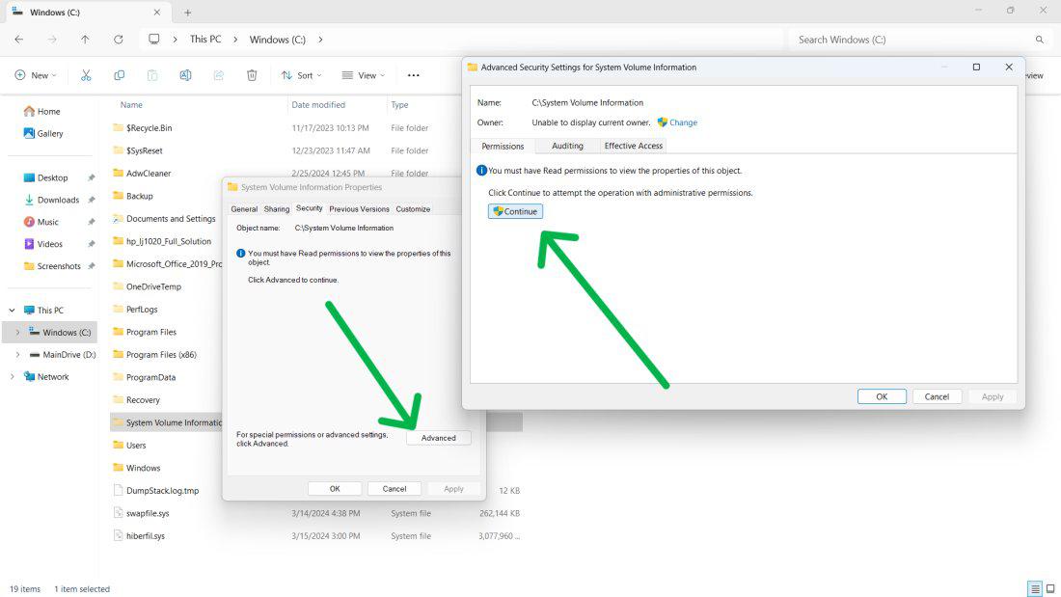1061x597 pixels.
Task: Select Network in navigation pane
Action: [46, 377]
